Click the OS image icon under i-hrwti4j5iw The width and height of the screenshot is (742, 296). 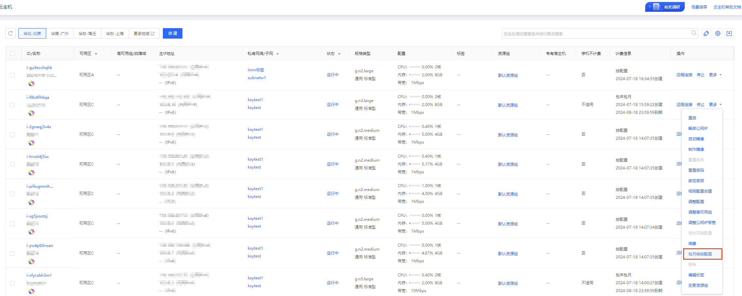coord(31,172)
